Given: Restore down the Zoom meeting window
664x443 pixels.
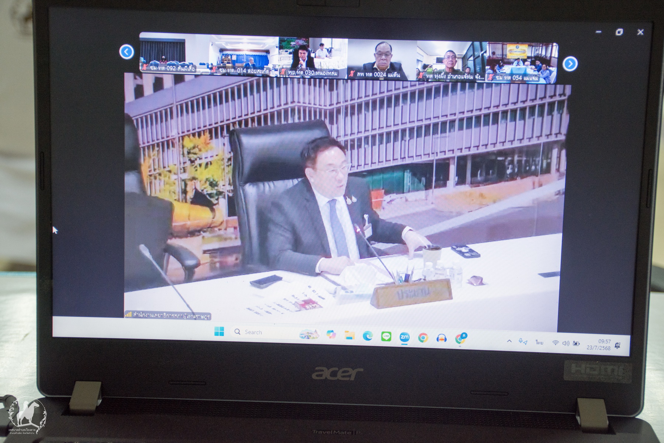Looking at the screenshot, I should pos(619,32).
